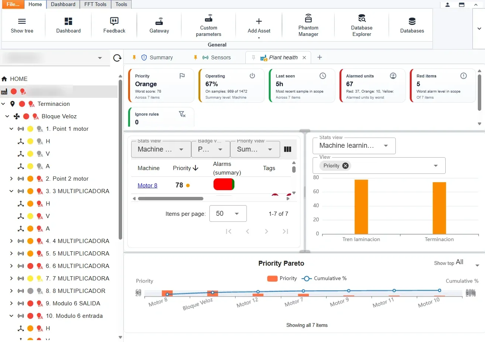Clear filter in Ignore rules card
The width and height of the screenshot is (485, 342).
pos(182,114)
